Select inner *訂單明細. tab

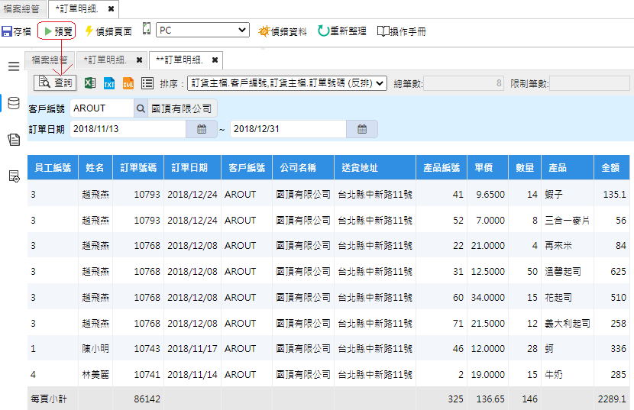click(x=105, y=60)
